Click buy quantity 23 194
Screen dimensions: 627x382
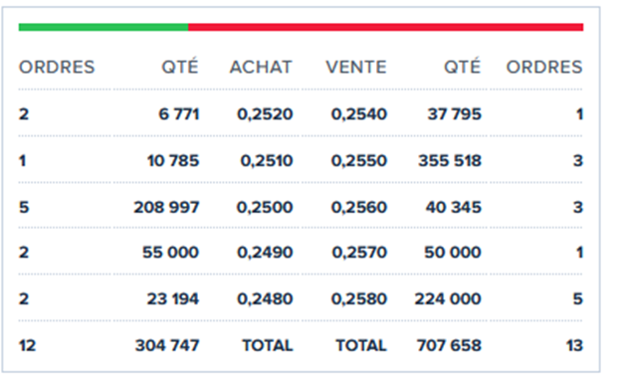click(173, 298)
